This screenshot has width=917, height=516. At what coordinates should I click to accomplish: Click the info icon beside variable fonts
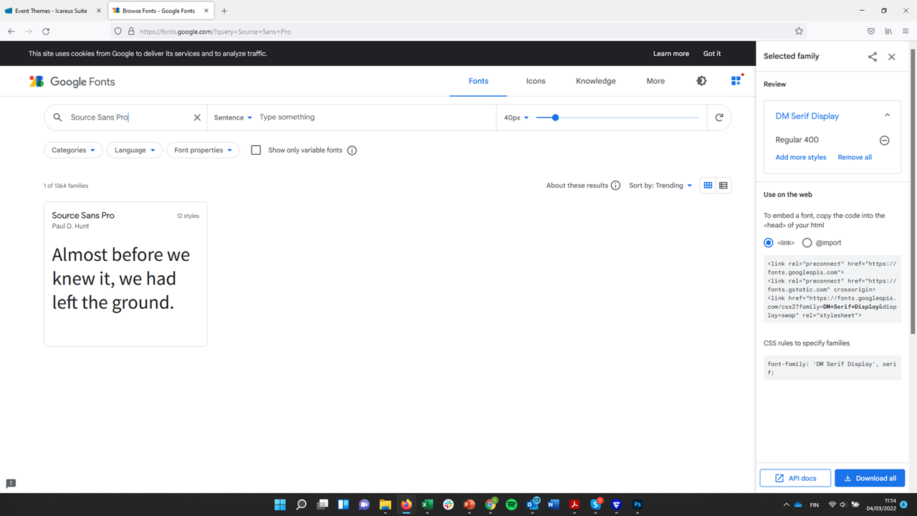pyautogui.click(x=352, y=150)
